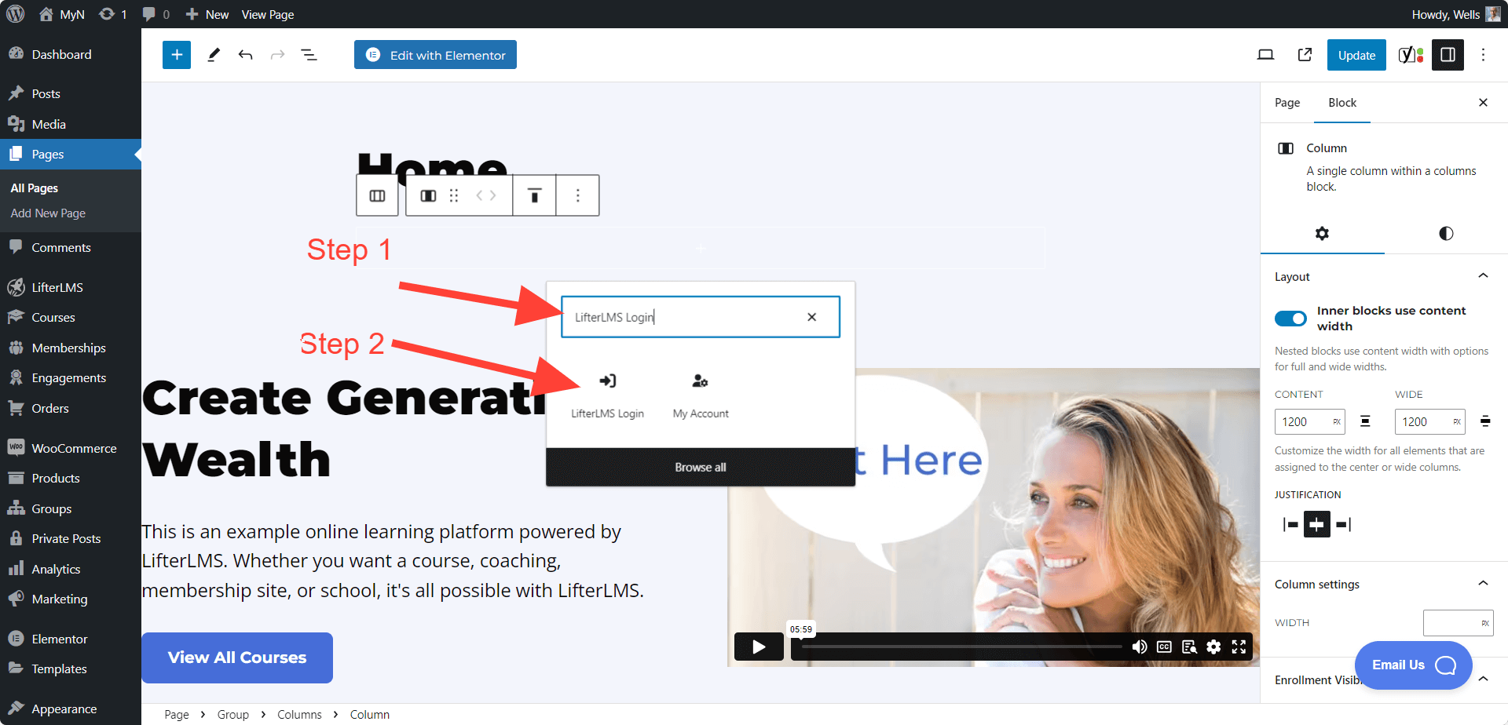
Task: Switch to the Page tab
Action: pos(1287,103)
